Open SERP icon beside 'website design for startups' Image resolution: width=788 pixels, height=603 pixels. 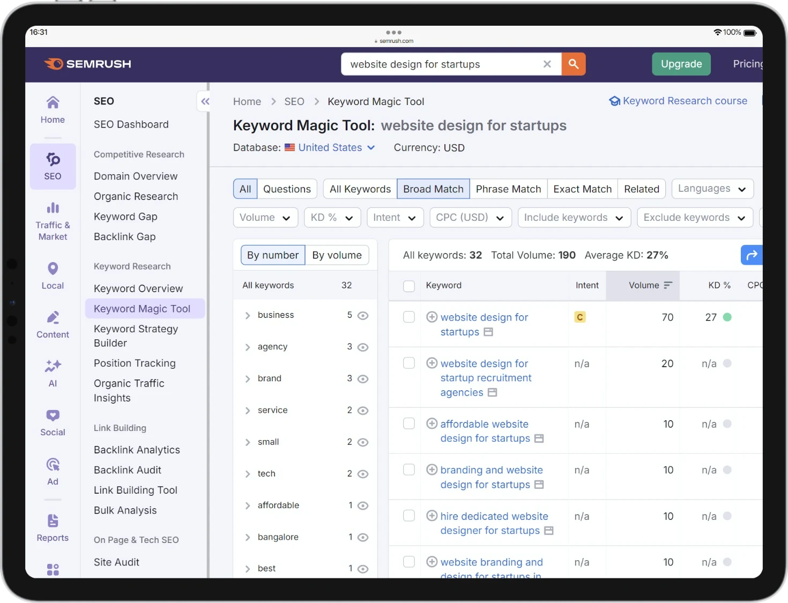click(x=488, y=332)
